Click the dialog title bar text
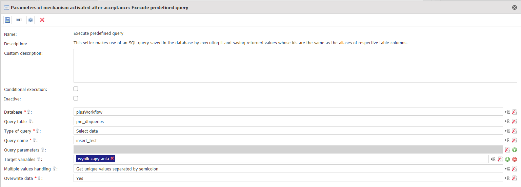The image size is (521, 187). (x=100, y=7)
